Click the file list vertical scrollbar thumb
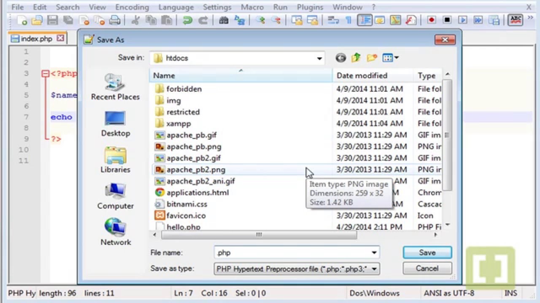540x303 pixels. [x=447, y=135]
